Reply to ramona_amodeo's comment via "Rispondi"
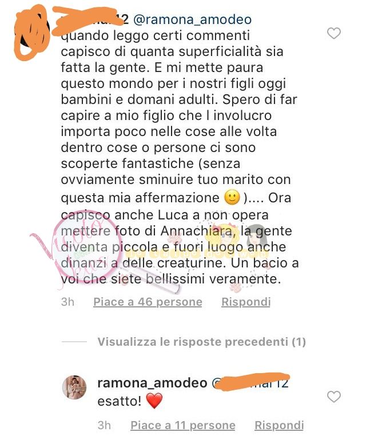Screen dimensions: 366x440 [x=279, y=425]
